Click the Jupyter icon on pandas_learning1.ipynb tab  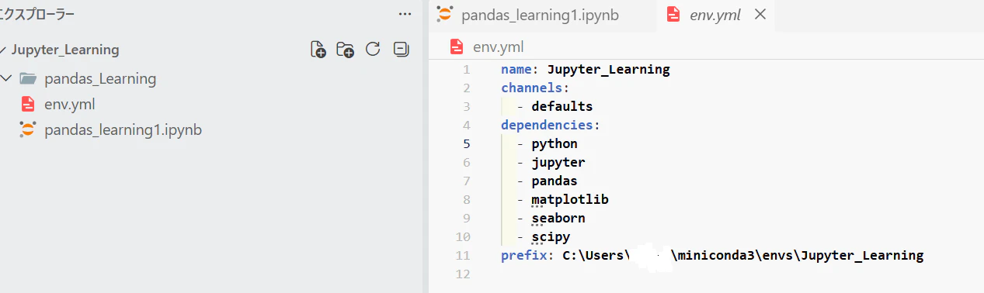(444, 14)
